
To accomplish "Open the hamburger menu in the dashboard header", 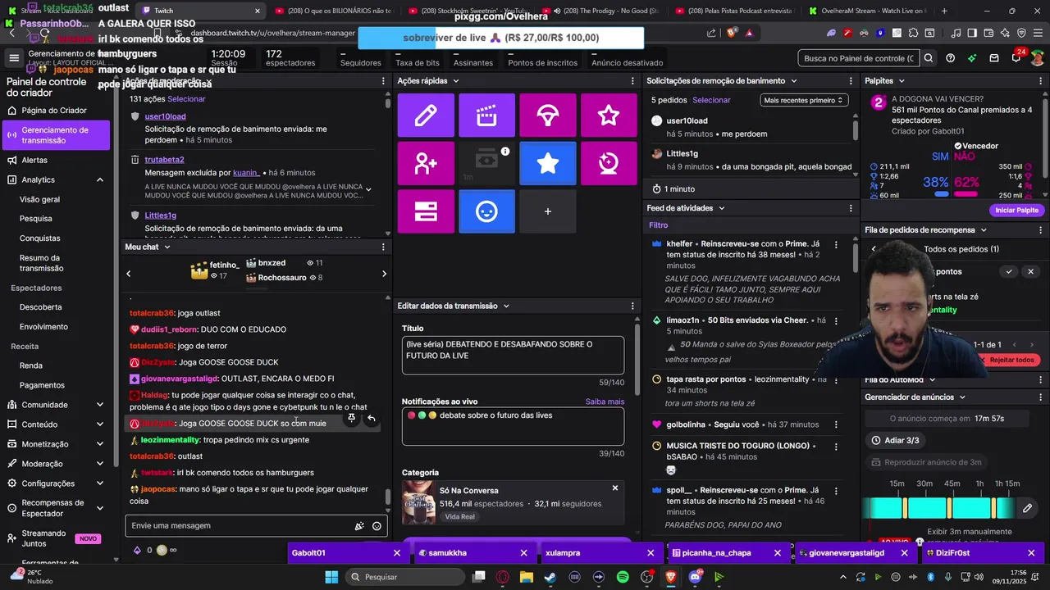I will pyautogui.click(x=14, y=58).
